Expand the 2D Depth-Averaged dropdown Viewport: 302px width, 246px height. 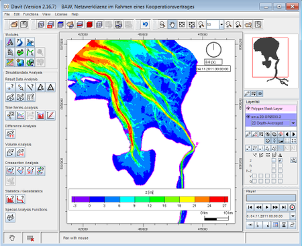pos(293,123)
